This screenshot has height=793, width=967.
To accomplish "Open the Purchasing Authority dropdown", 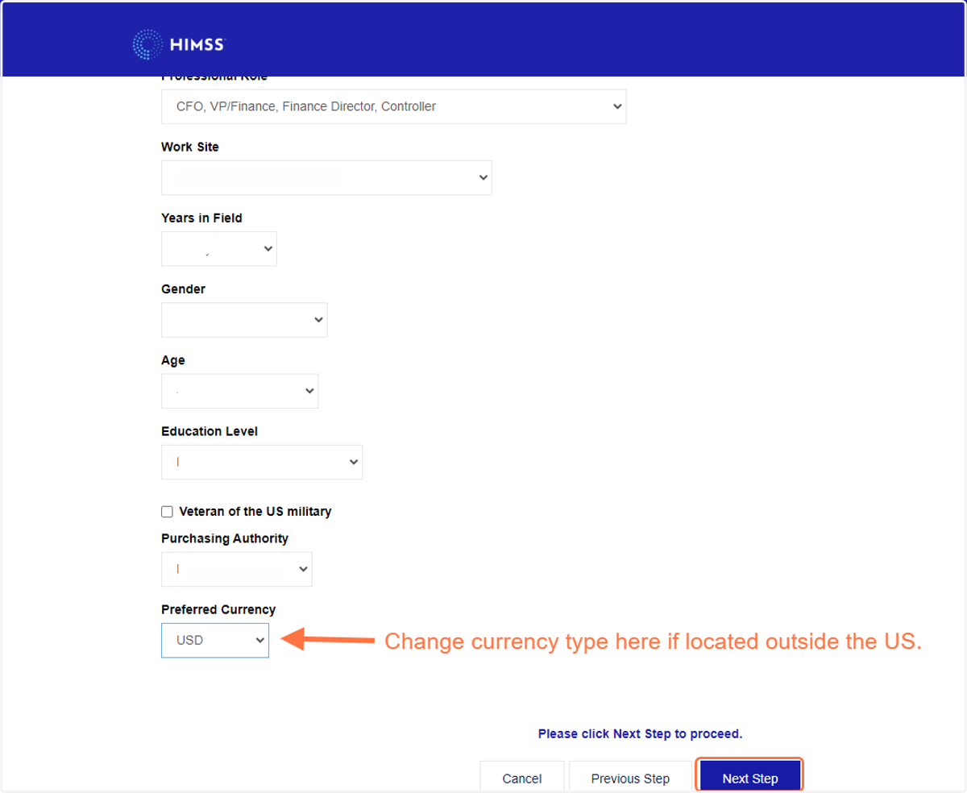I will (x=237, y=569).
